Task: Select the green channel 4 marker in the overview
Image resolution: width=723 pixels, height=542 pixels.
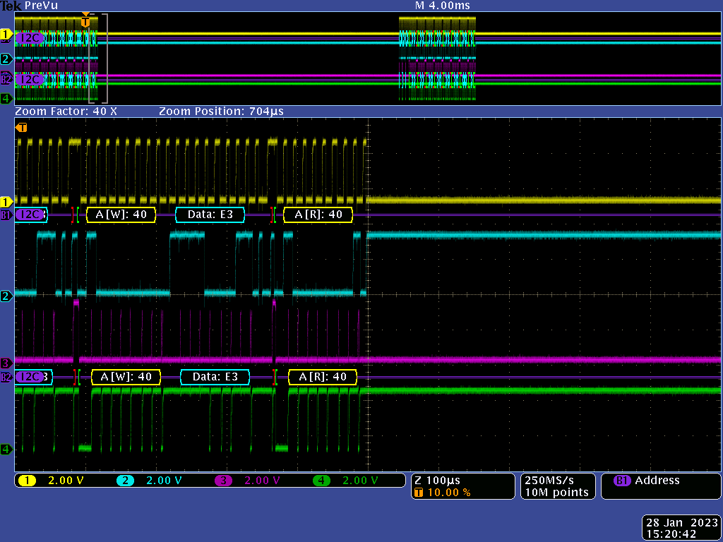Action: click(6, 98)
